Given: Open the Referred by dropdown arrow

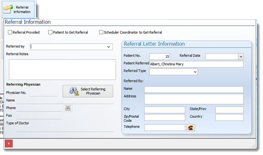Looking at the screenshot, I should tap(108, 47).
